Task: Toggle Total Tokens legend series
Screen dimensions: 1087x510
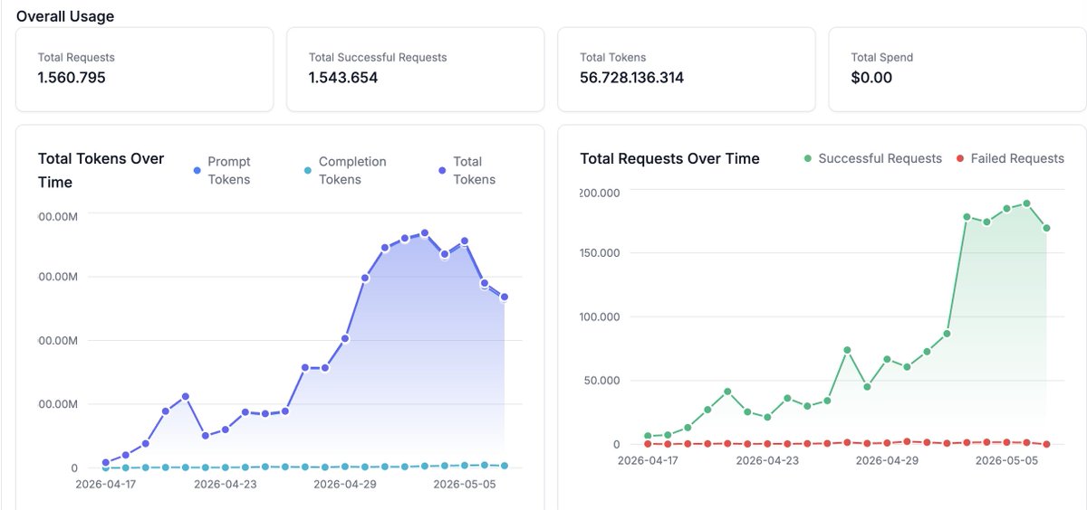Action: (x=467, y=170)
